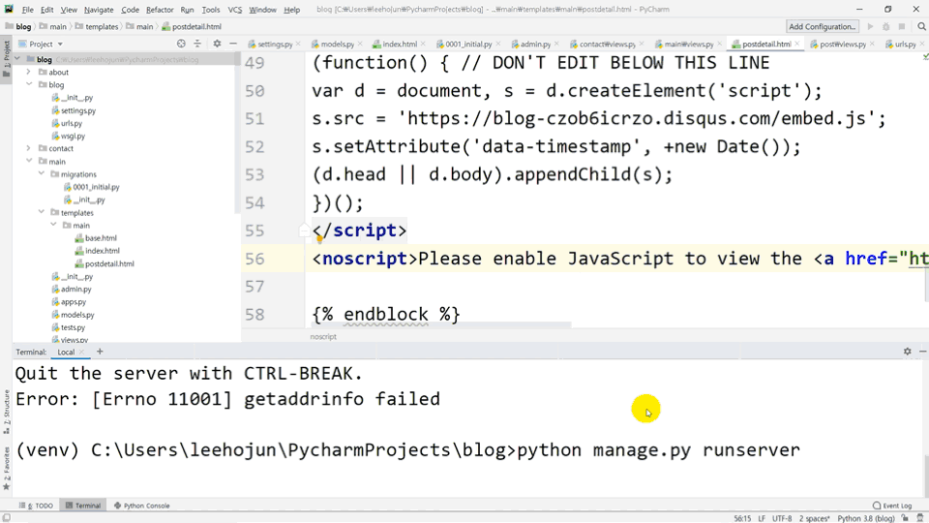Open the VCS menu

click(234, 10)
